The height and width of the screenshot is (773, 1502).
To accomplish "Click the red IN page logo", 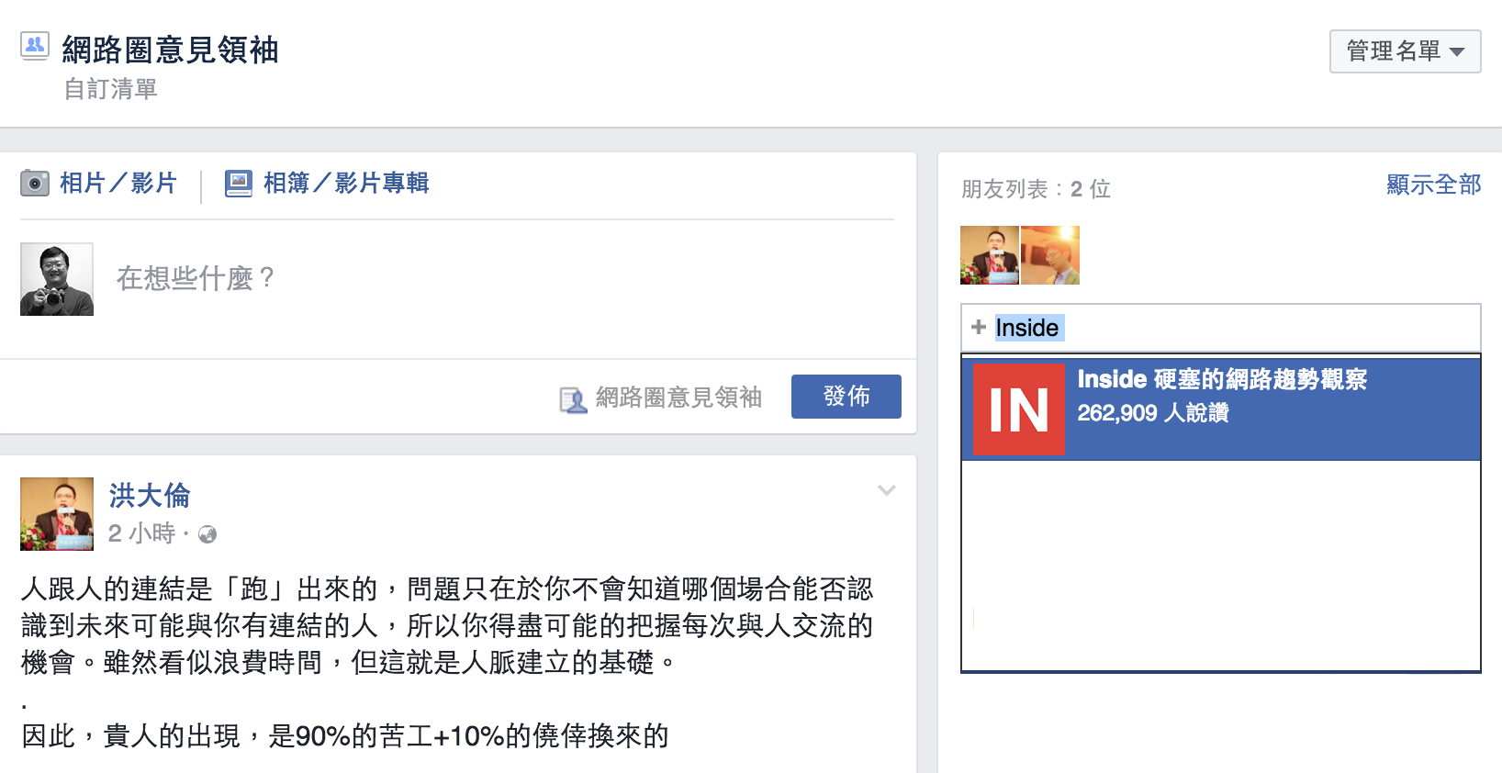I will tap(1018, 409).
